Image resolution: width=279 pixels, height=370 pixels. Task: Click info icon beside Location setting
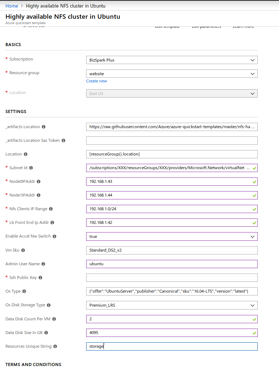pyautogui.click(x=26, y=154)
